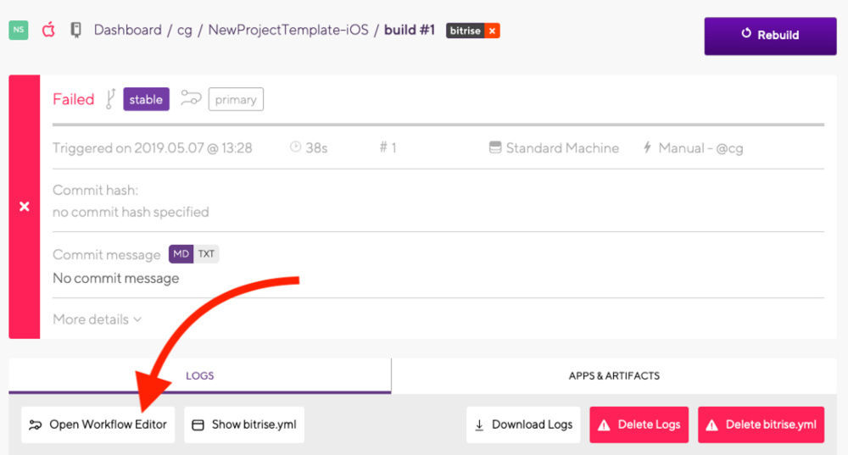Image resolution: width=848 pixels, height=455 pixels.
Task: Click 'no commit hash specified' text
Action: [x=131, y=212]
